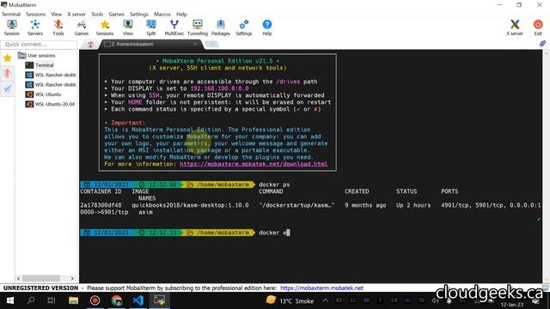The image size is (550, 309).
Task: Click the paperclip icon at tab bar right
Action: point(542,44)
